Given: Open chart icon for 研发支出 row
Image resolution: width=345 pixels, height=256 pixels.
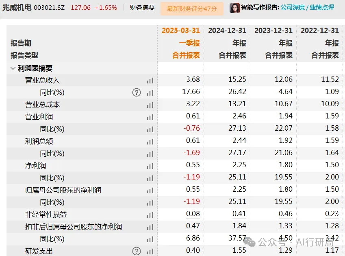Looking at the screenshot, I should 150,252.
